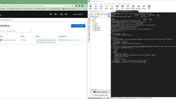Open the OpenShift application launcher grid
Image resolution: width=176 pixels, height=99 pixels.
coord(51,14)
